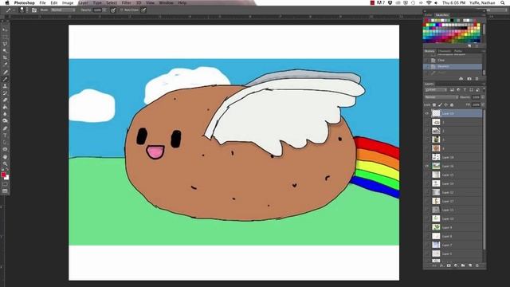This screenshot has width=510, height=287.
Task: Switch to the Color tab
Action: (x=429, y=15)
